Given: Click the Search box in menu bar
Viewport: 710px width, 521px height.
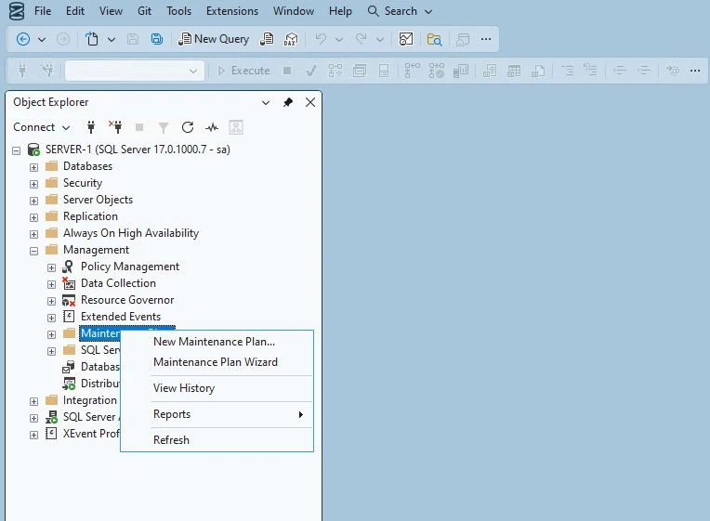Looking at the screenshot, I should [400, 11].
